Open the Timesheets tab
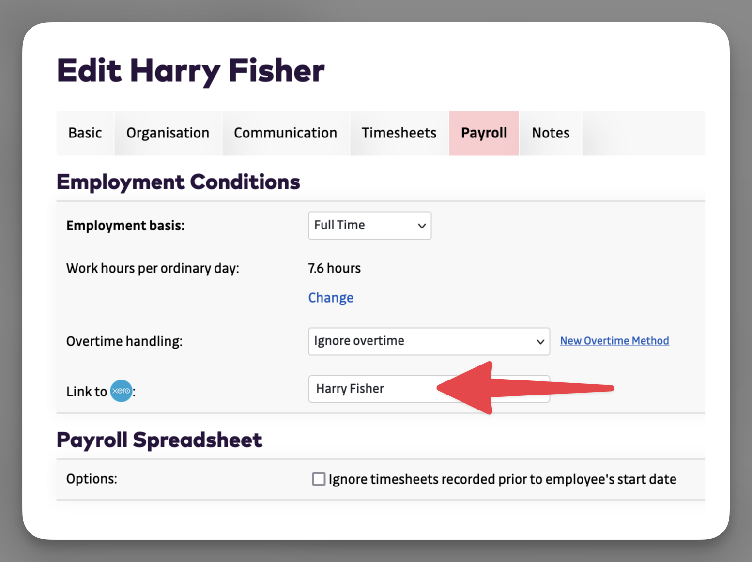The image size is (752, 562). pos(399,133)
